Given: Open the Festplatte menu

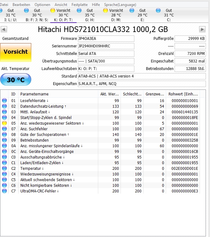Looking at the screenshot, I should [79, 5].
